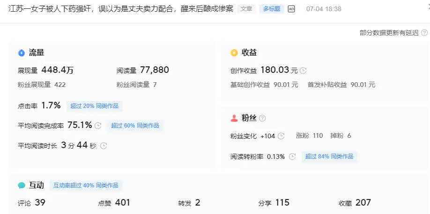Click the 超过 20% 同类作品 badge
This screenshot has height=214, width=430.
click(94, 106)
